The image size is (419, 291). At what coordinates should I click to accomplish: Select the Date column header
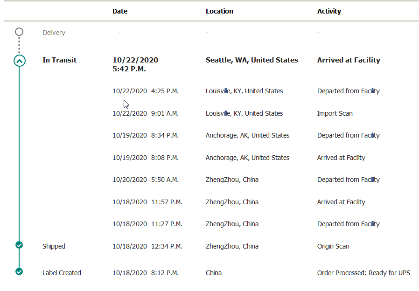[120, 11]
